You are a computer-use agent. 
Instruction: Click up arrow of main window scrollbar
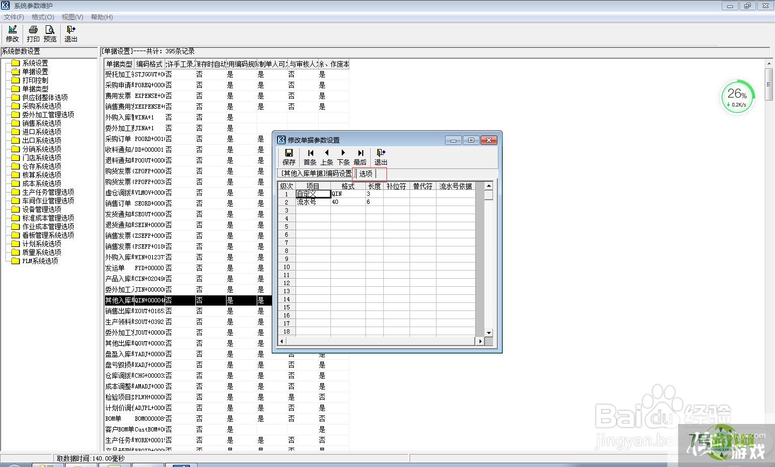(769, 64)
